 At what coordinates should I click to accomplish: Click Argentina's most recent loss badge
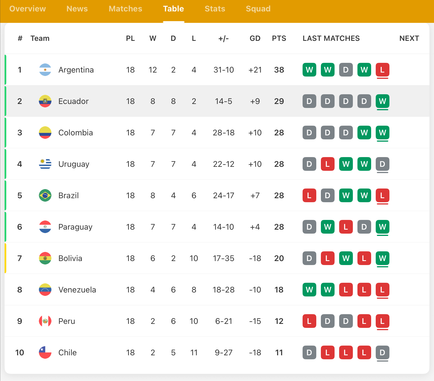click(x=382, y=70)
